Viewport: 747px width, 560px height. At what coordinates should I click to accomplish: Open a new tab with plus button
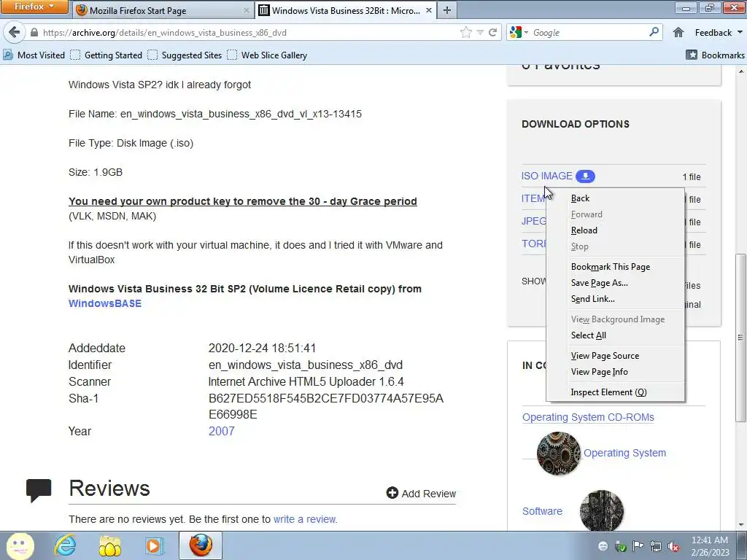(447, 10)
